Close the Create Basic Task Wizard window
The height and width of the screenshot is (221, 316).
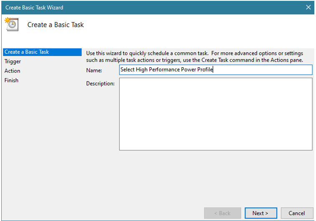pos(308,8)
